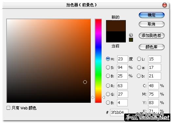The height and width of the screenshot is (123, 172).
Task: Click the blue band on hue strip
Action: tap(98, 47)
